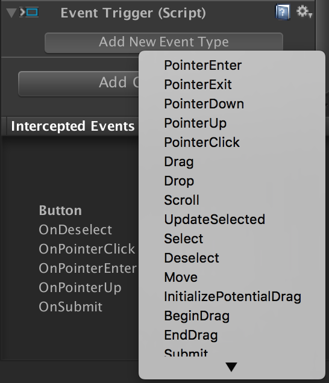
Task: Click the Event Trigger script icon
Action: coord(29,12)
